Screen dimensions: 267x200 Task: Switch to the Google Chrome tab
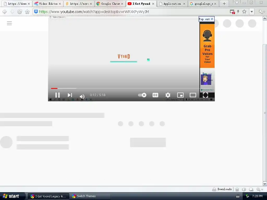111,4
